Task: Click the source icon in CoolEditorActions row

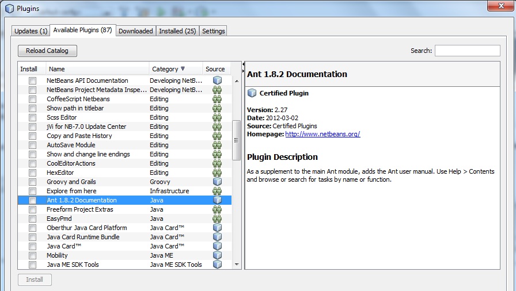Action: pyautogui.click(x=217, y=163)
